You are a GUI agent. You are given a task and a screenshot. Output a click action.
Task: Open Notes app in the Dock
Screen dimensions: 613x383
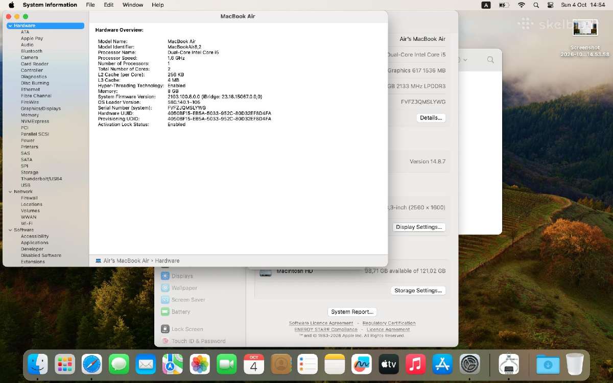pos(335,364)
